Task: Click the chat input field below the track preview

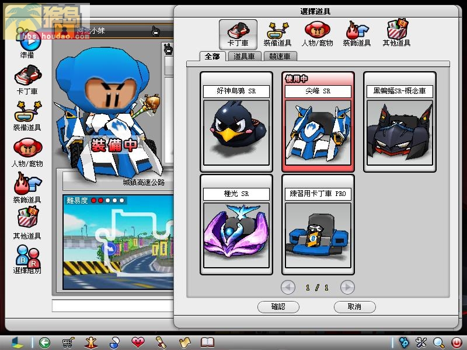Action: [113, 306]
